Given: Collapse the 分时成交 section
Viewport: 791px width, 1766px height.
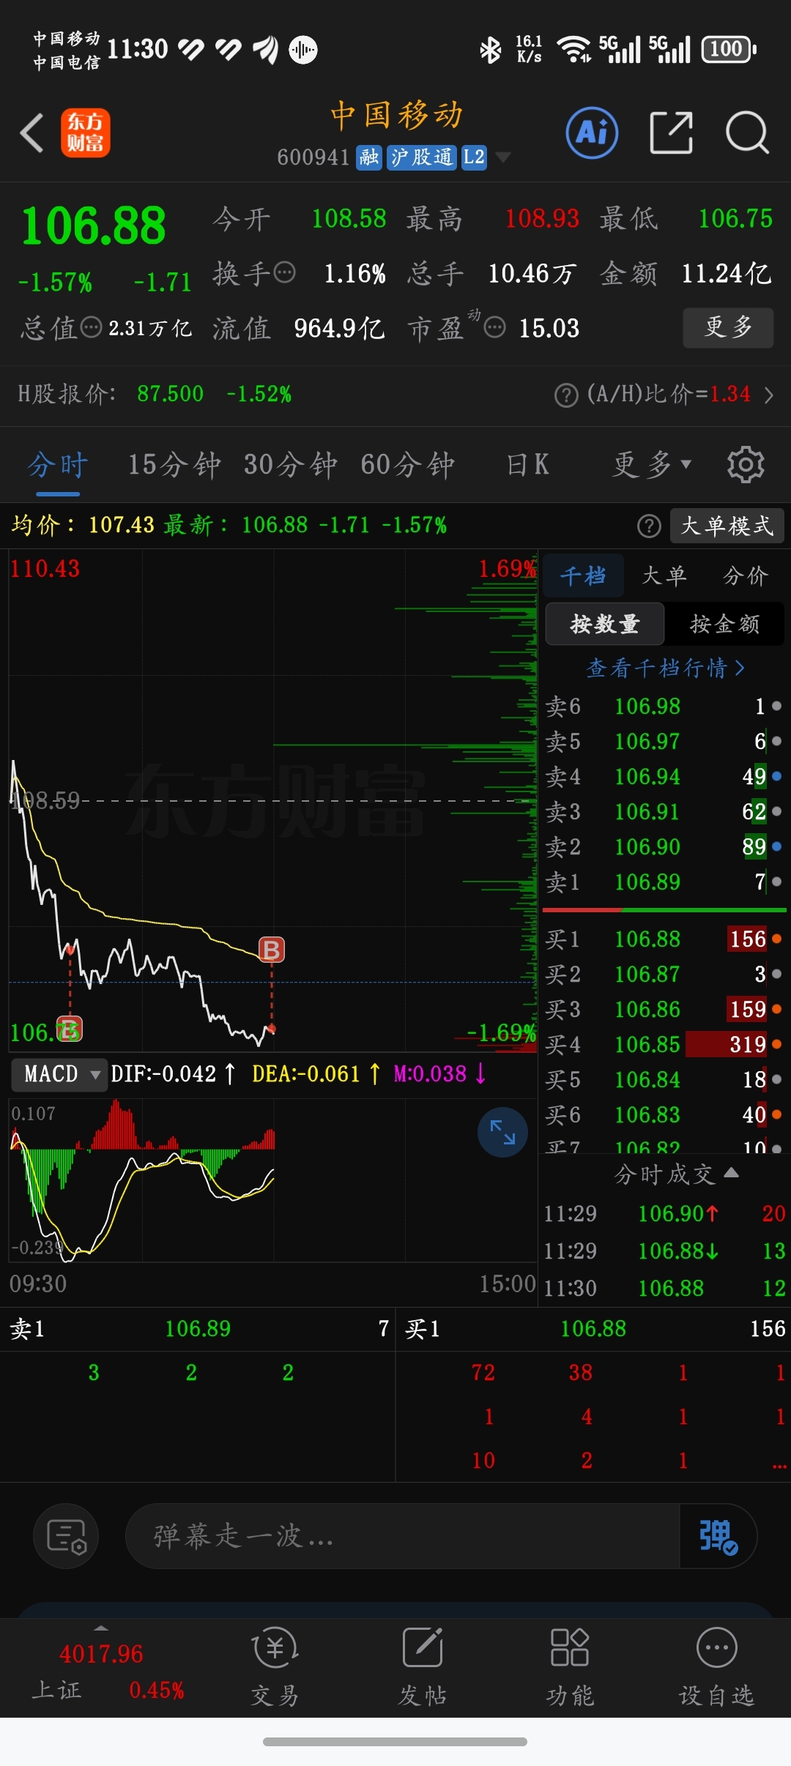Looking at the screenshot, I should pyautogui.click(x=675, y=1174).
